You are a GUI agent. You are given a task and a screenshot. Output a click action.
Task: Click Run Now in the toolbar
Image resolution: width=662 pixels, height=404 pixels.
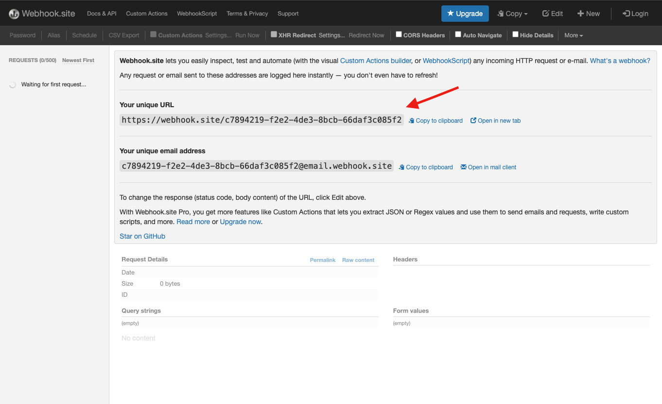[247, 35]
